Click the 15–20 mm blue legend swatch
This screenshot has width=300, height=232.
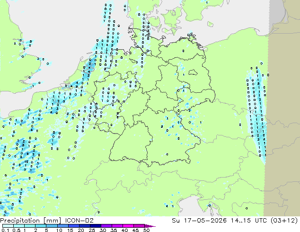(74, 226)
